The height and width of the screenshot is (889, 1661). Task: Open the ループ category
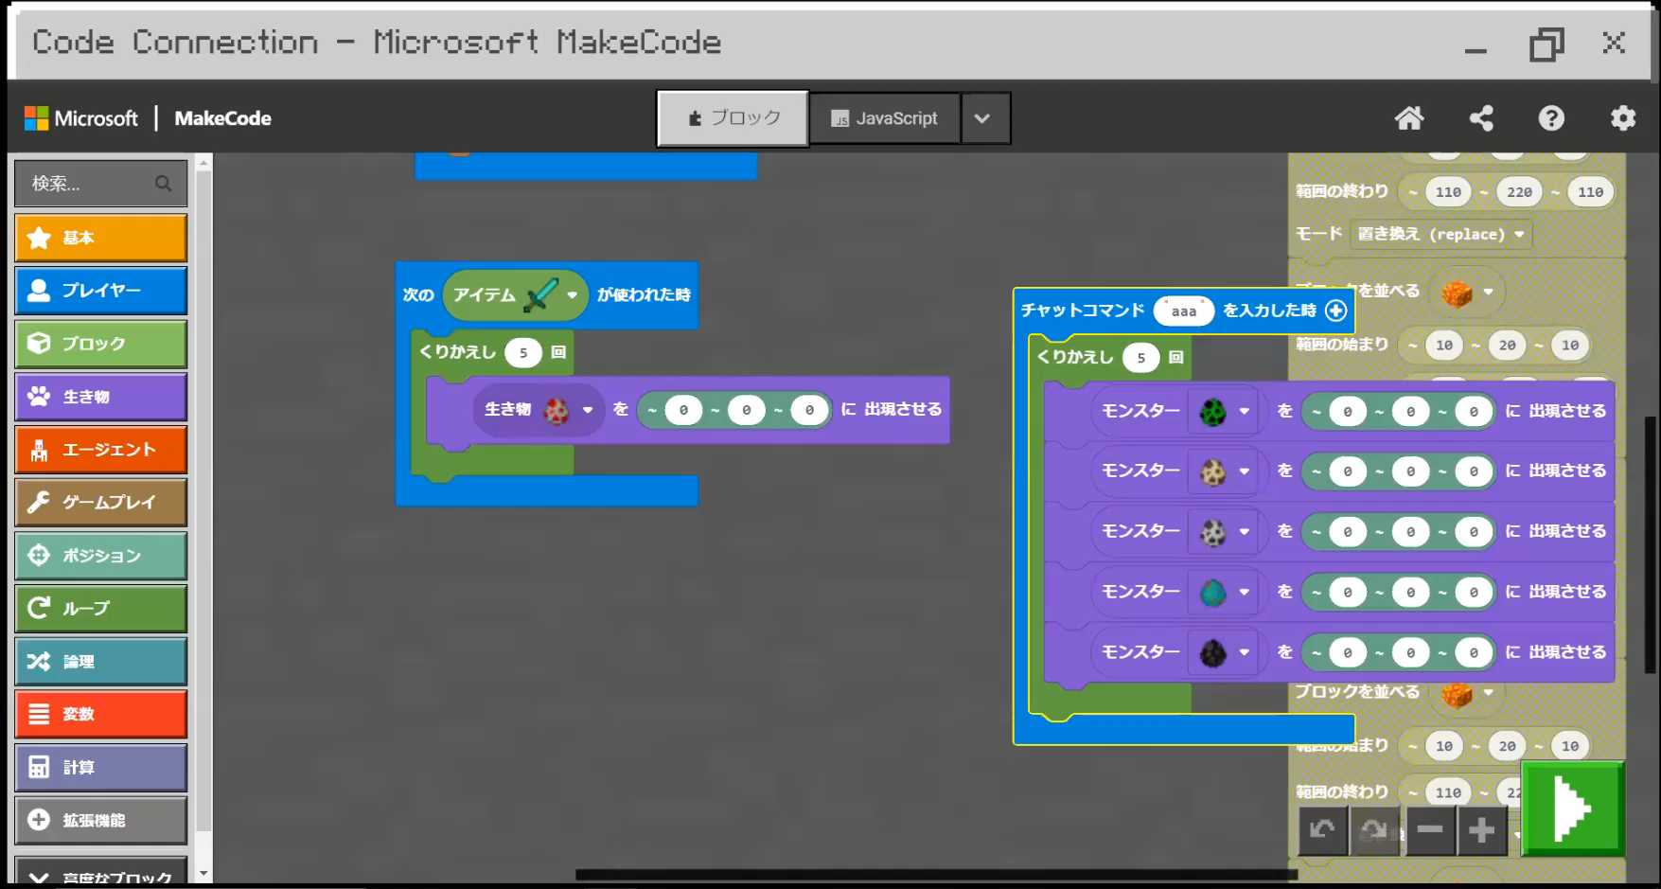pyautogui.click(x=101, y=609)
